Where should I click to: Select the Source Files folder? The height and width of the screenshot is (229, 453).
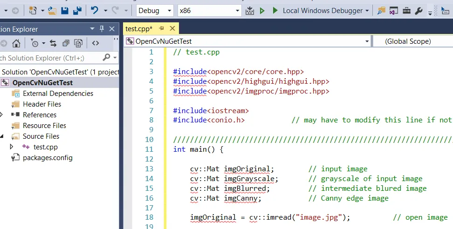41,136
